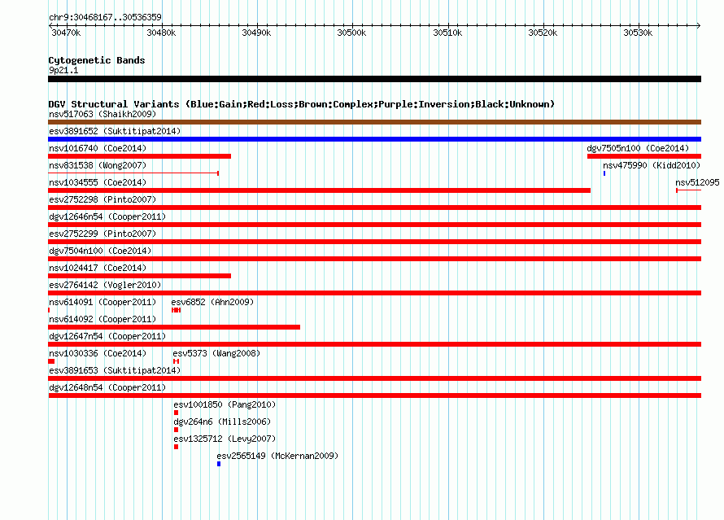Click the 9p21.1 cytogenetic band label
This screenshot has width=724, height=520.
(x=63, y=70)
